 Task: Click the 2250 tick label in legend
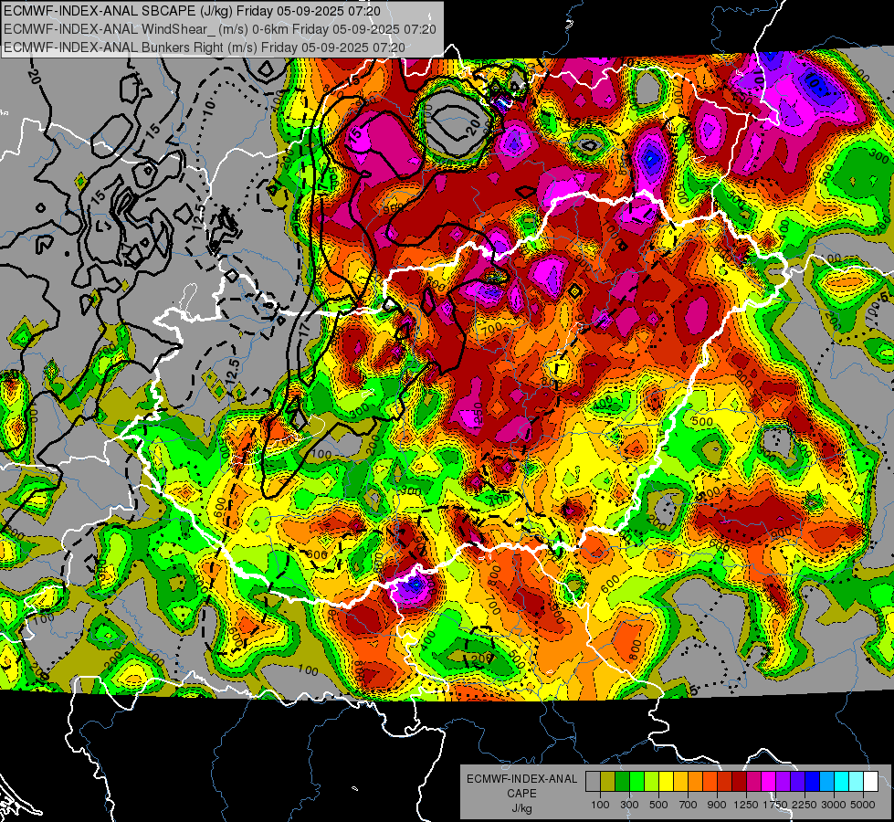[x=805, y=805]
